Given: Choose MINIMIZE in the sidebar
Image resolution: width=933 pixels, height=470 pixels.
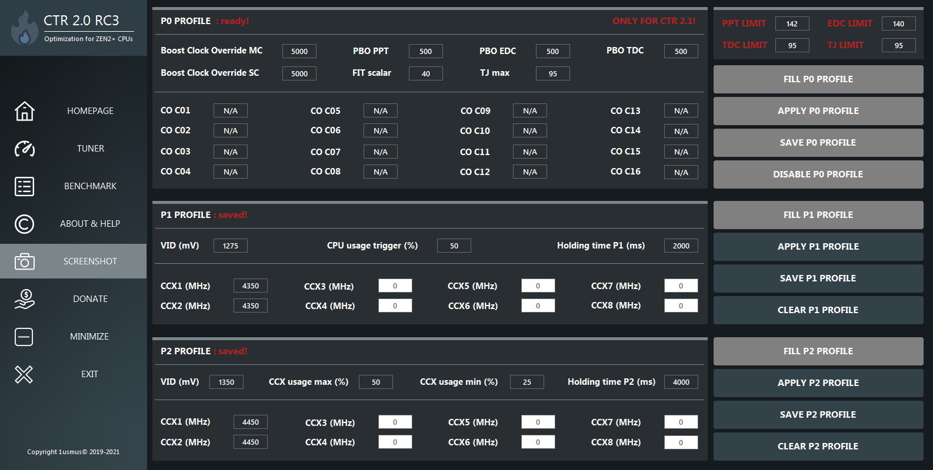Looking at the screenshot, I should (x=89, y=337).
